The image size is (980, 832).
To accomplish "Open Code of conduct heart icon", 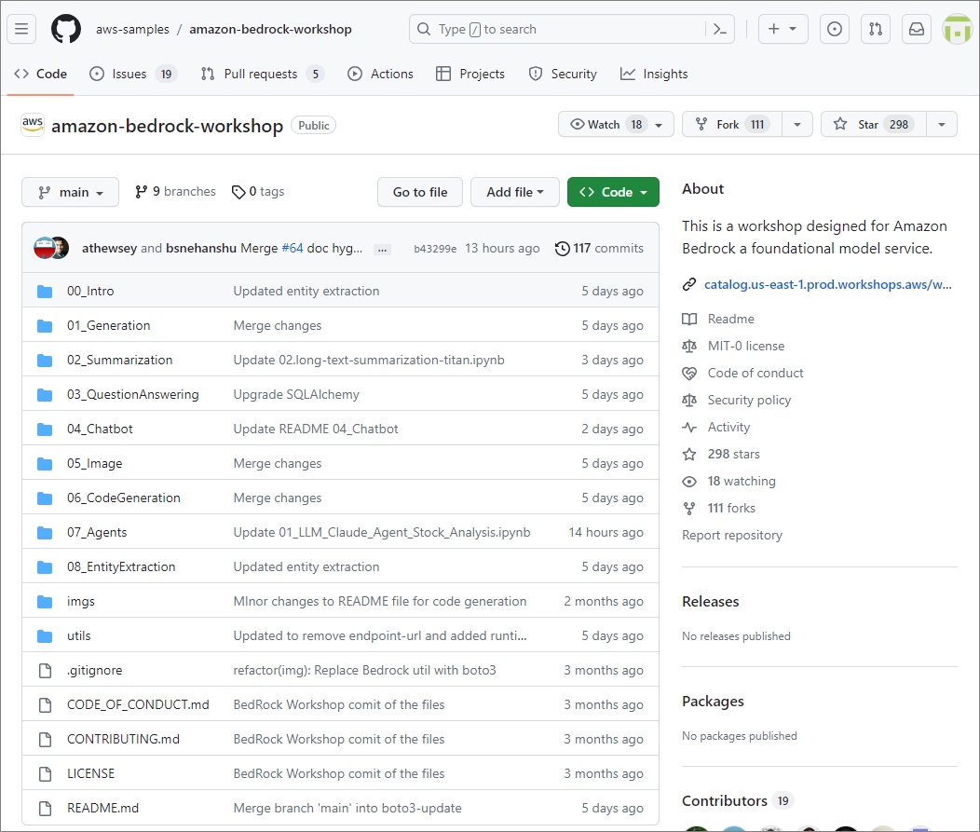I will click(689, 374).
